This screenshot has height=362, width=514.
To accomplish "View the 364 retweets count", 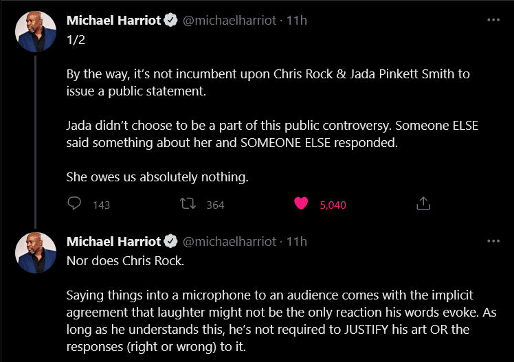I will [x=215, y=205].
